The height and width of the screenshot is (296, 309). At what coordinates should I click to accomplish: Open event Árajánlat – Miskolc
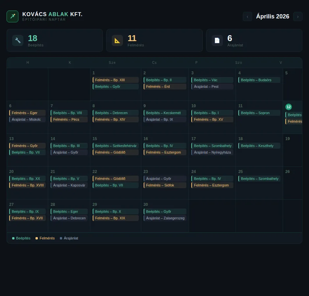(x=27, y=119)
